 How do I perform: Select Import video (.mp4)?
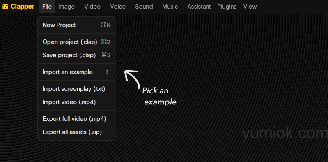[x=77, y=102]
